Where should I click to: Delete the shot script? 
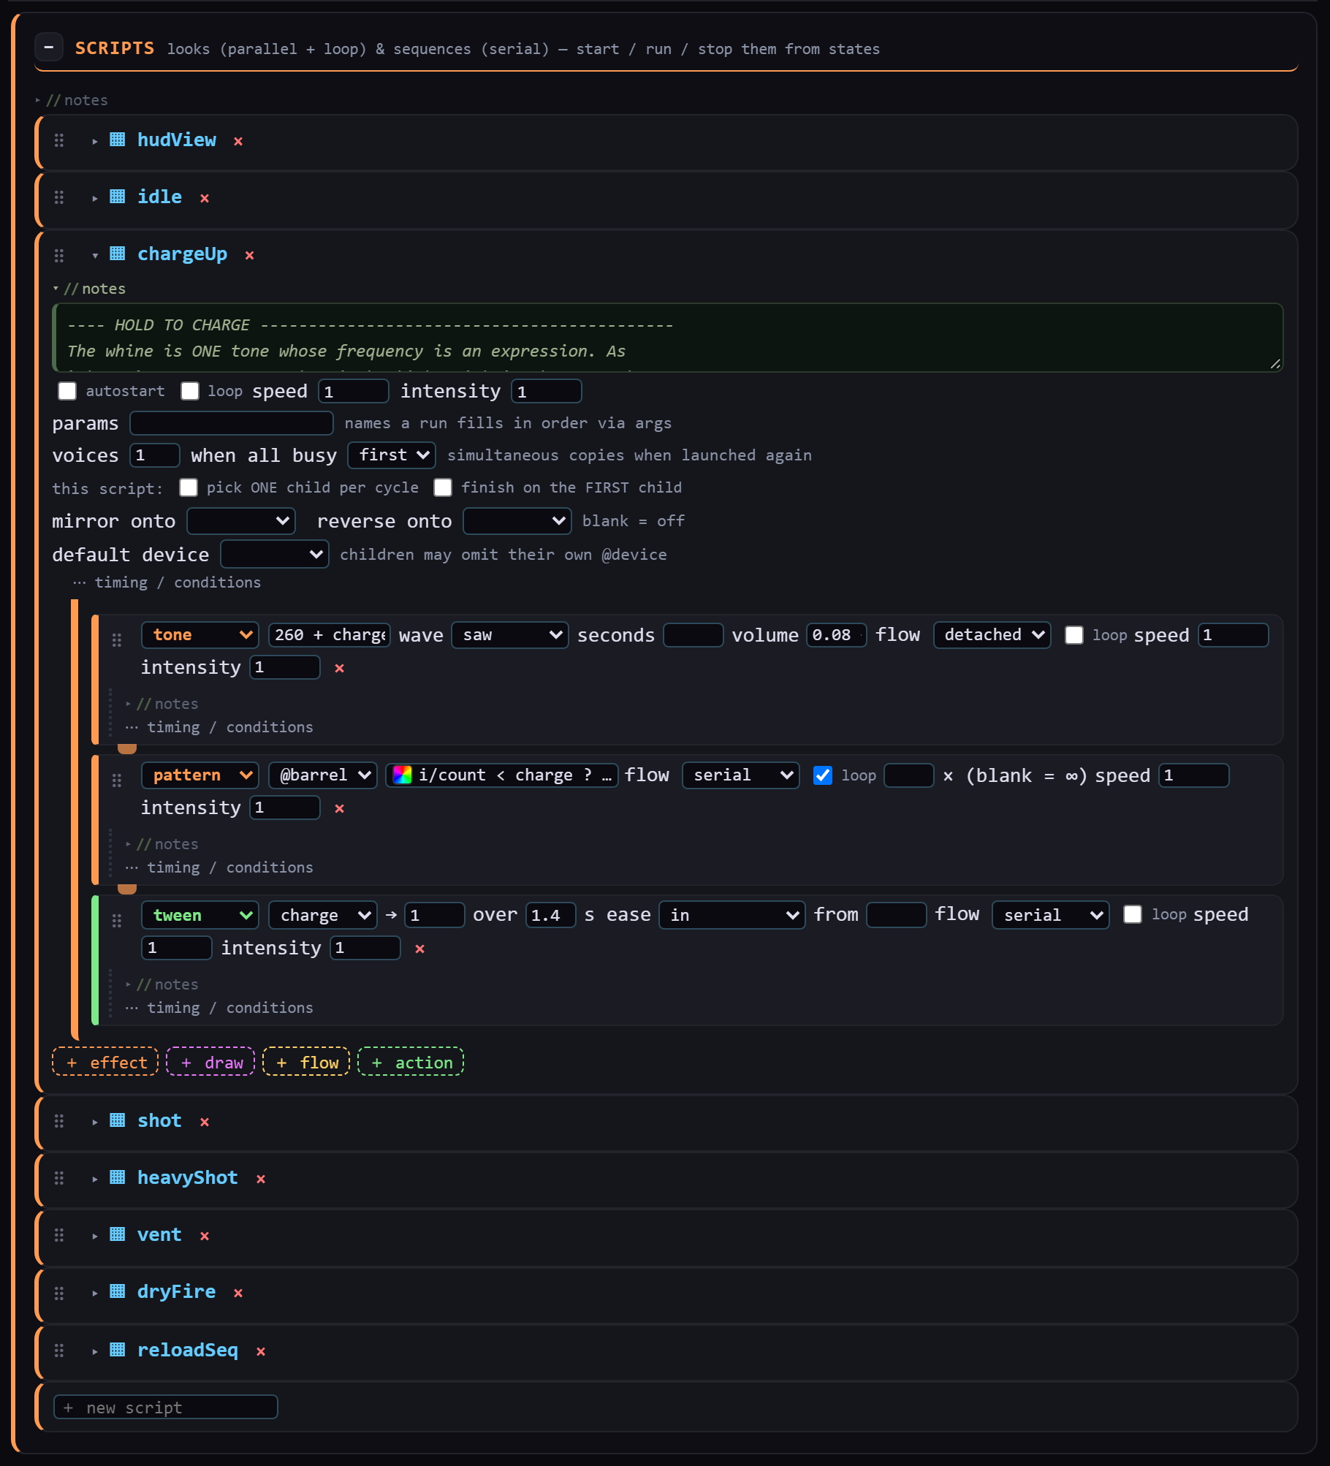point(205,1122)
